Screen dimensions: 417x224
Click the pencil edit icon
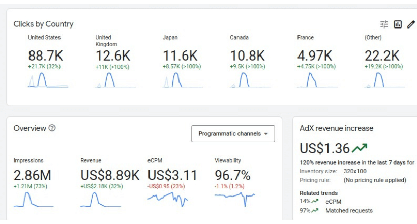pyautogui.click(x=411, y=24)
